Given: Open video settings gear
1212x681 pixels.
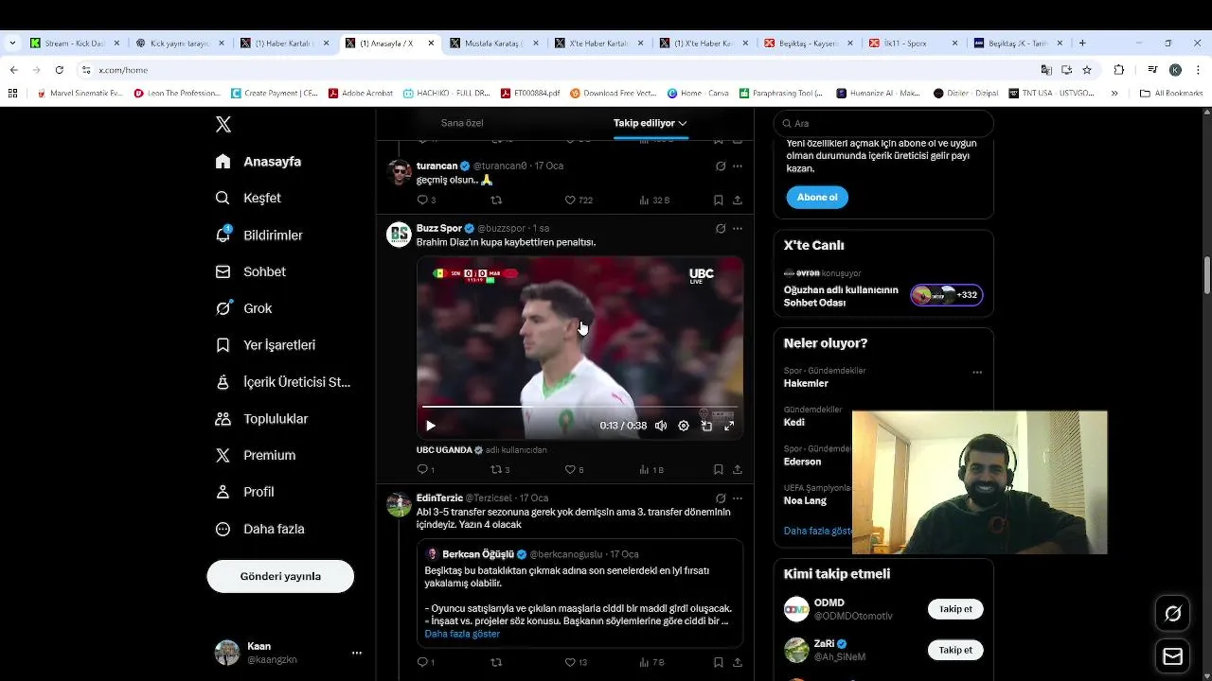Looking at the screenshot, I should [x=684, y=426].
